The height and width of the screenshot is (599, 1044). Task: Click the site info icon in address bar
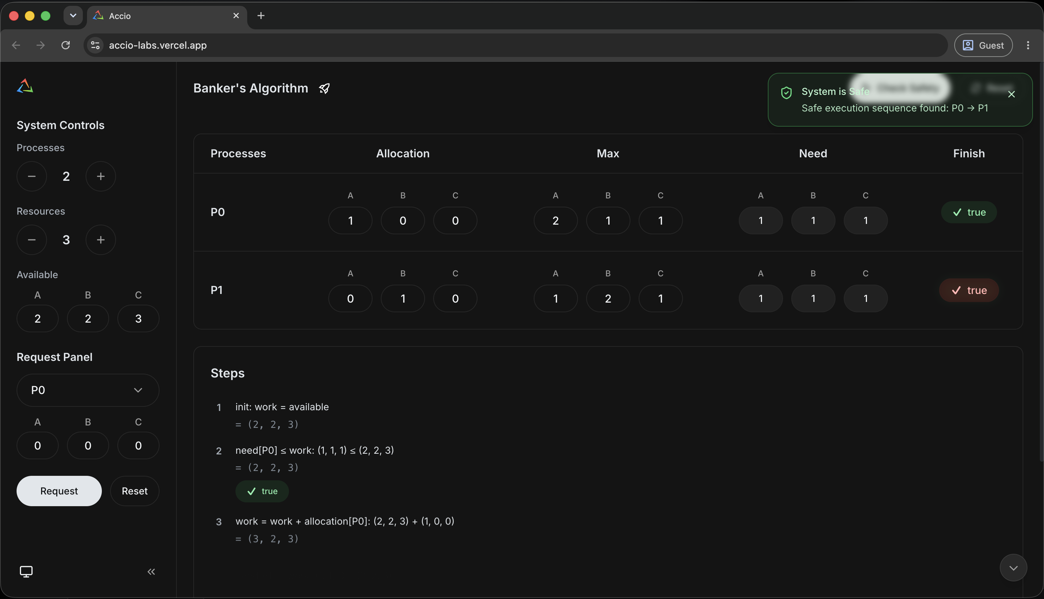pos(96,45)
